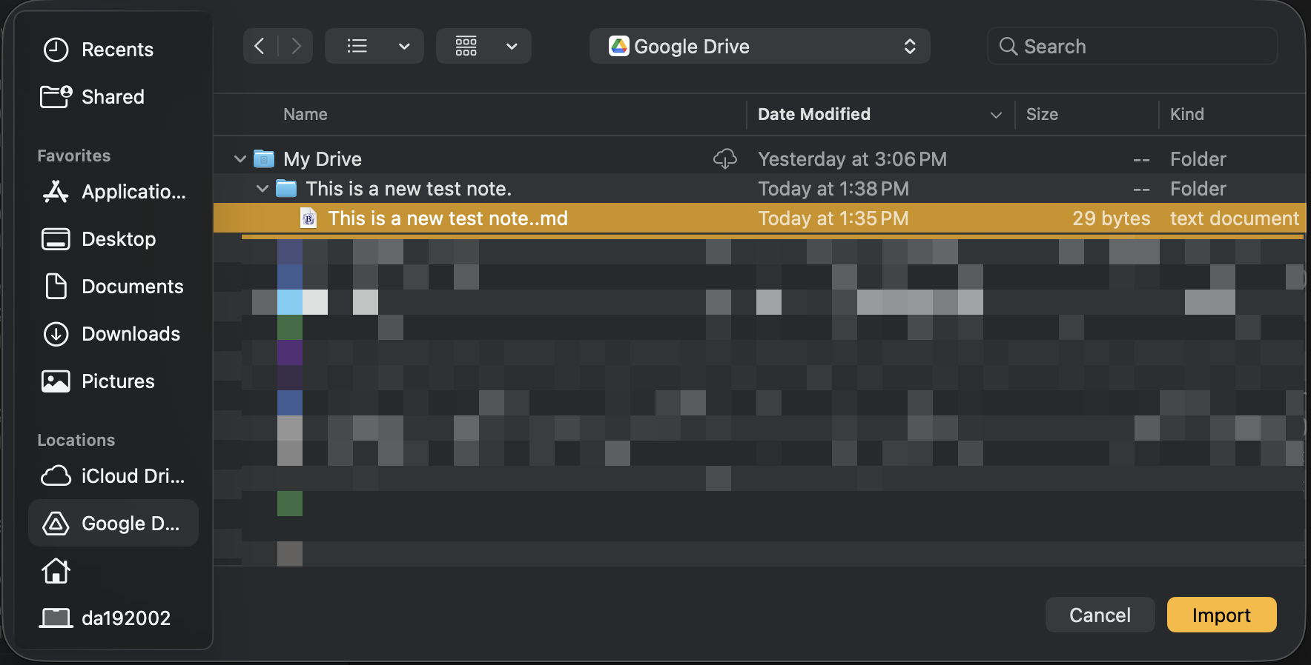Collapse the 'This is a new test note.' folder
The width and height of the screenshot is (1311, 665).
262,189
